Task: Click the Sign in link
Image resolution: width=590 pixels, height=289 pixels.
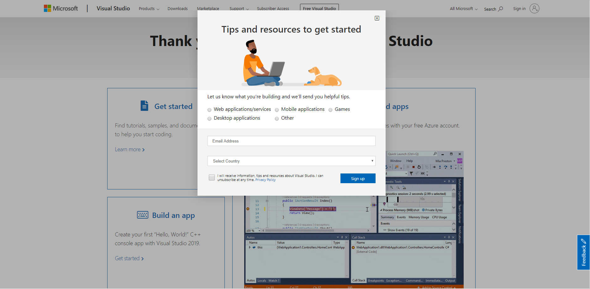Action: (x=519, y=9)
